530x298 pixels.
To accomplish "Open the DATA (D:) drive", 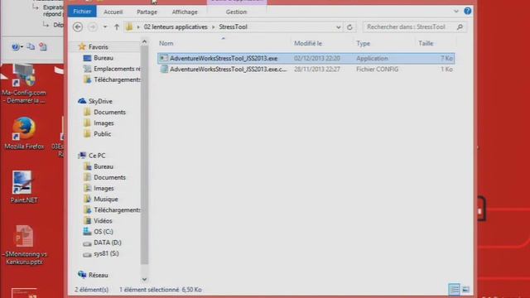I will pos(108,243).
